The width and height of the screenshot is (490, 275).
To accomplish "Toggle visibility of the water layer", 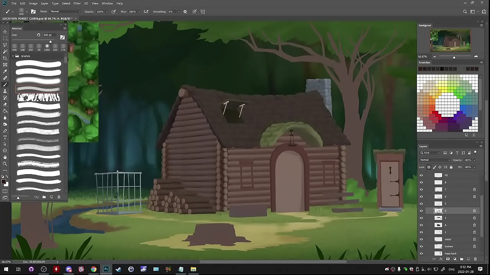I will (421, 239).
